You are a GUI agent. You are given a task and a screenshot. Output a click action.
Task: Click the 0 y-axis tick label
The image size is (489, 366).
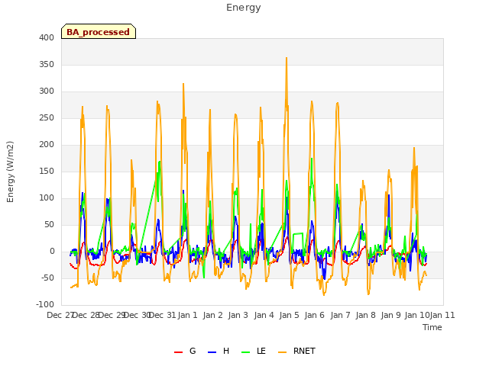(x=52, y=252)
